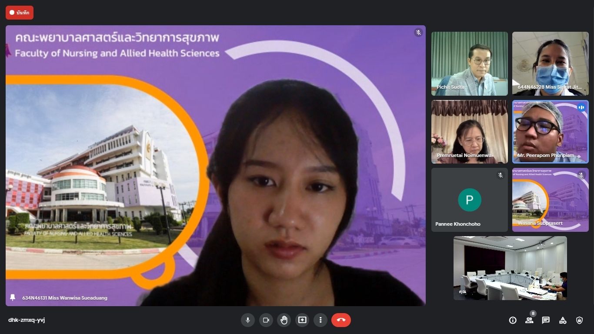Click the pin icon beside Miss Wanwisa's name

13,297
